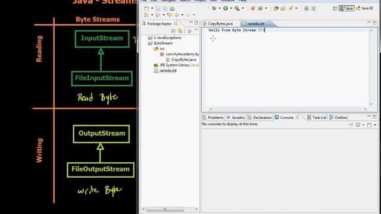Select the xanadu.txt editor tab
The height and width of the screenshot is (214, 381).
point(255,24)
